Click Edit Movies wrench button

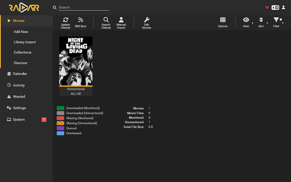147,23
